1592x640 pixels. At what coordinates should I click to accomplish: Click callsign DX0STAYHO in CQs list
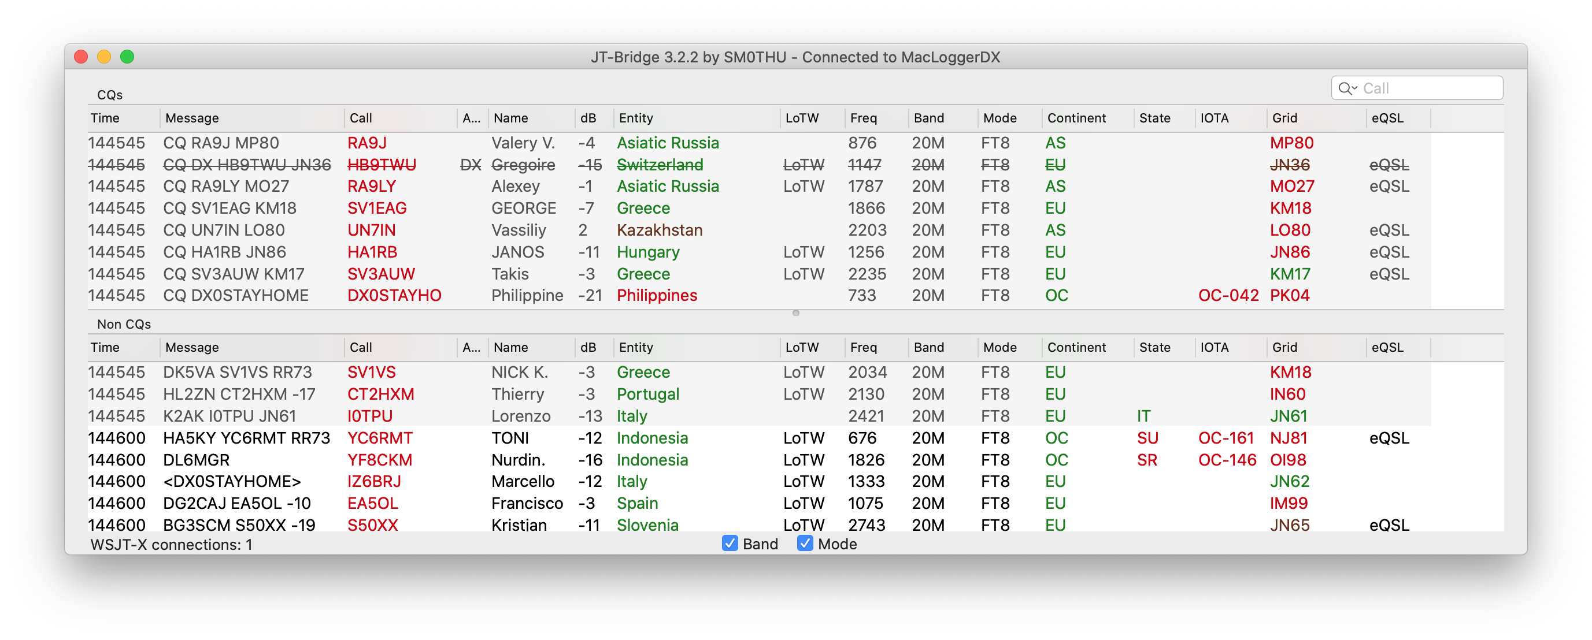[x=394, y=296]
